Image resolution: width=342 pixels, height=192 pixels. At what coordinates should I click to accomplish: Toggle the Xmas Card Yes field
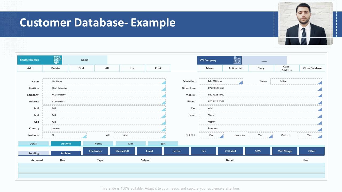point(260,135)
